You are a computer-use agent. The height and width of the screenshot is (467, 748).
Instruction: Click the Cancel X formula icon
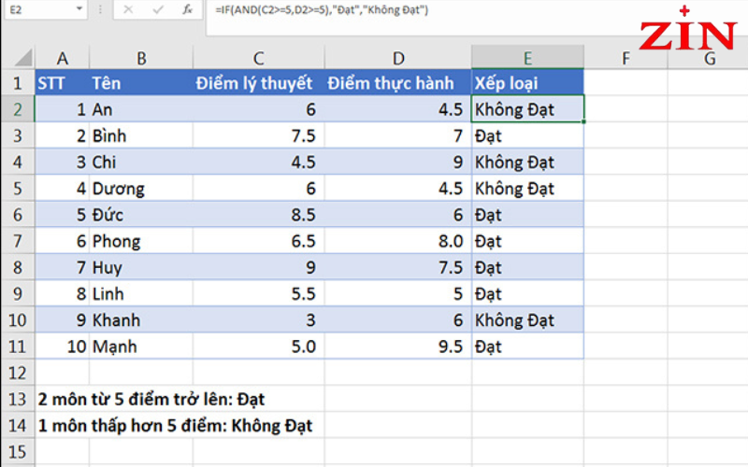128,9
